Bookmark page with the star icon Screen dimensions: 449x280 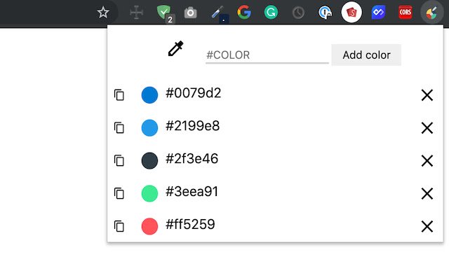pyautogui.click(x=103, y=13)
